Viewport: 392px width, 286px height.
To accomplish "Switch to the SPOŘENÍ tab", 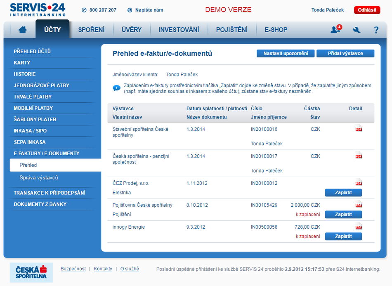I will coord(91,30).
